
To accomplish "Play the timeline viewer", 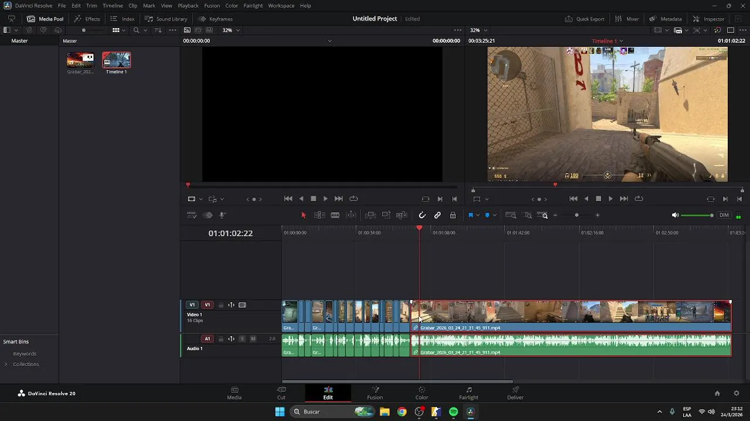I will [x=611, y=199].
